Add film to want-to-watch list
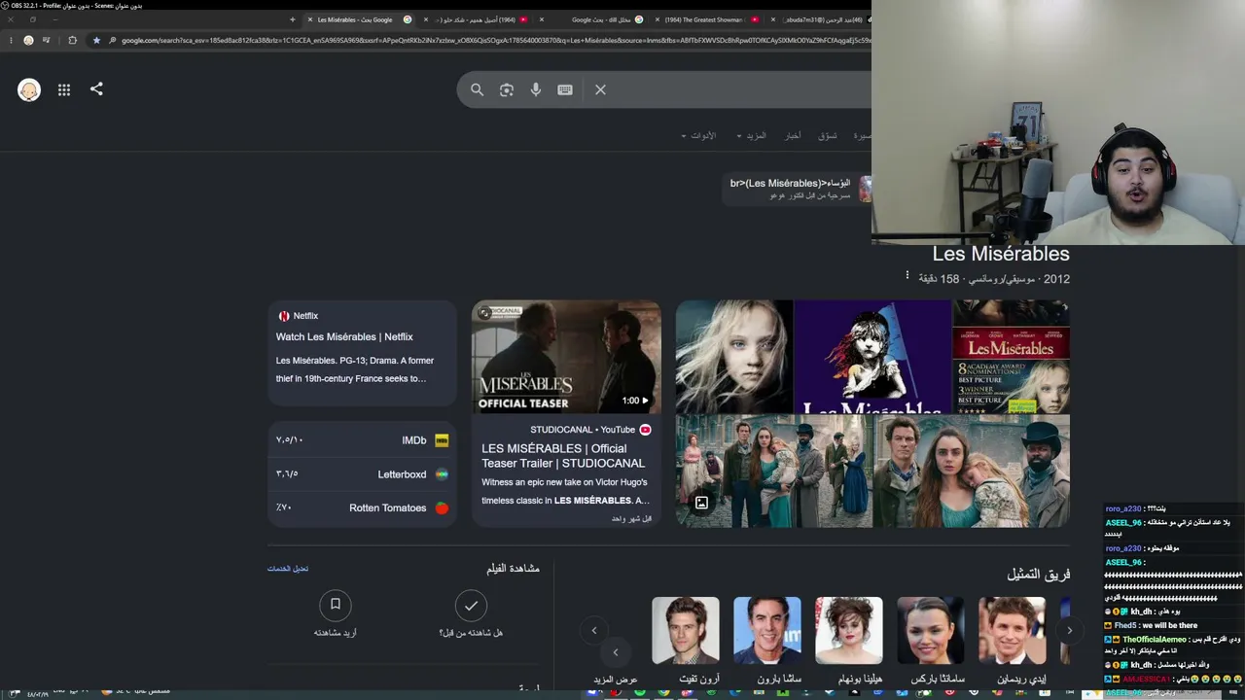The height and width of the screenshot is (700, 1245). 335,606
